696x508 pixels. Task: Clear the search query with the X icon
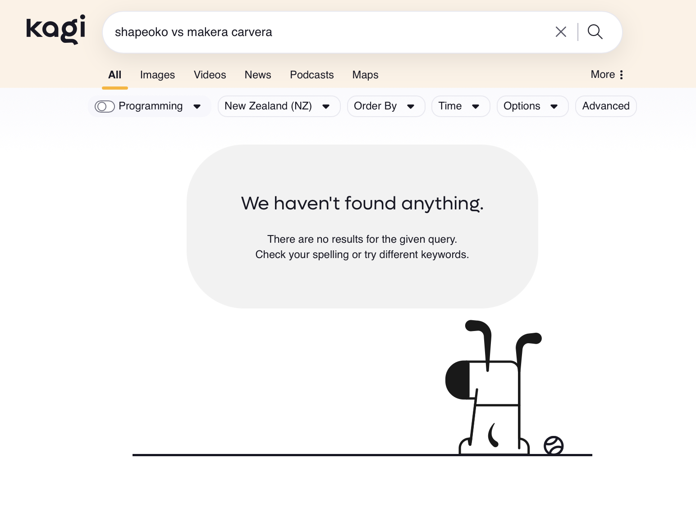tap(561, 32)
